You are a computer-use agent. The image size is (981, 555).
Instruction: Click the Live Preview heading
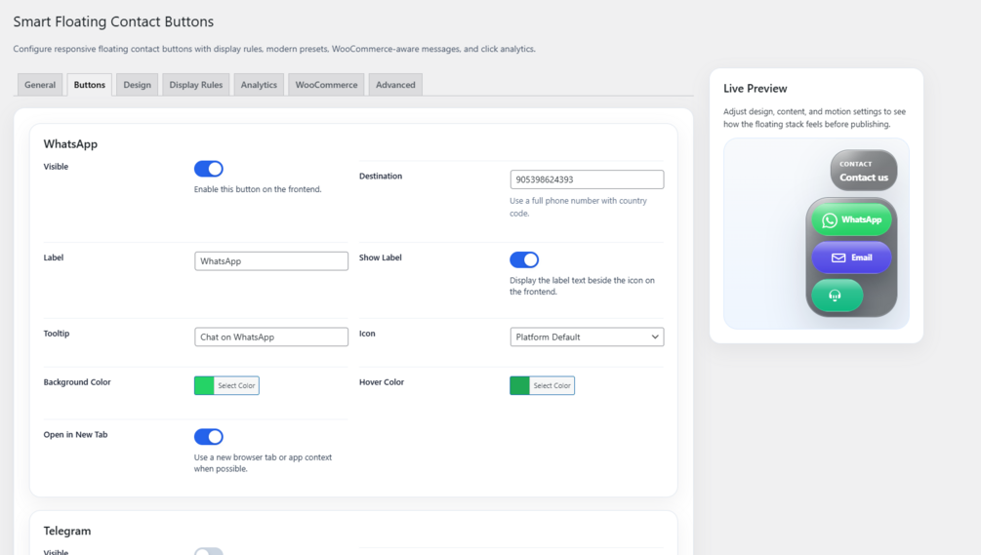(756, 89)
